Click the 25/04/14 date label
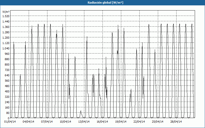The width and height of the screenshot is (205, 128). pos(158,122)
